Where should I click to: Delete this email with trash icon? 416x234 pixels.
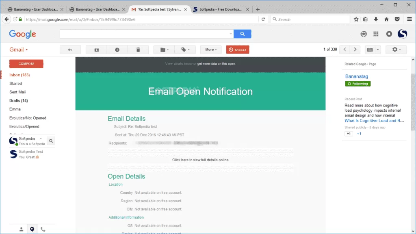click(138, 50)
